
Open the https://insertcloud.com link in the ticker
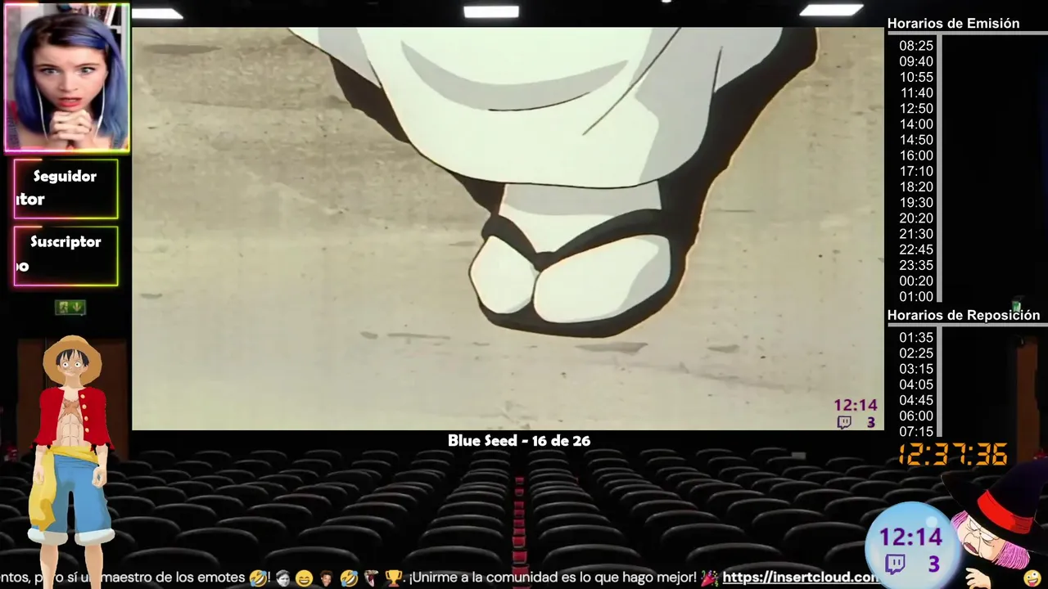click(x=801, y=578)
